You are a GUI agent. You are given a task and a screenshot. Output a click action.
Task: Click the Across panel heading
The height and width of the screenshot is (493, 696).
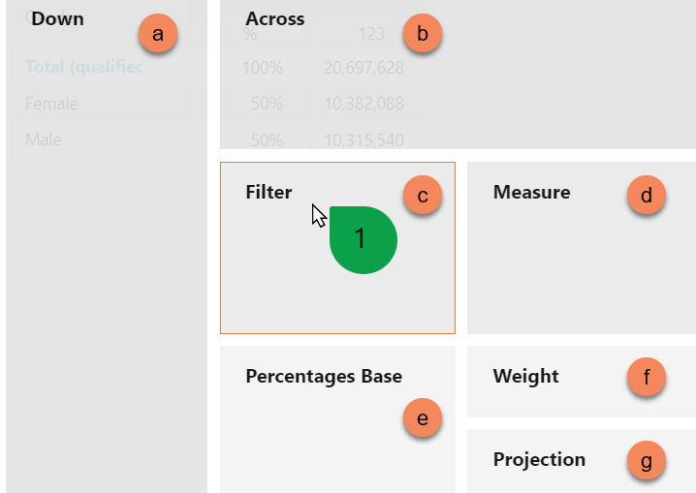tap(275, 18)
